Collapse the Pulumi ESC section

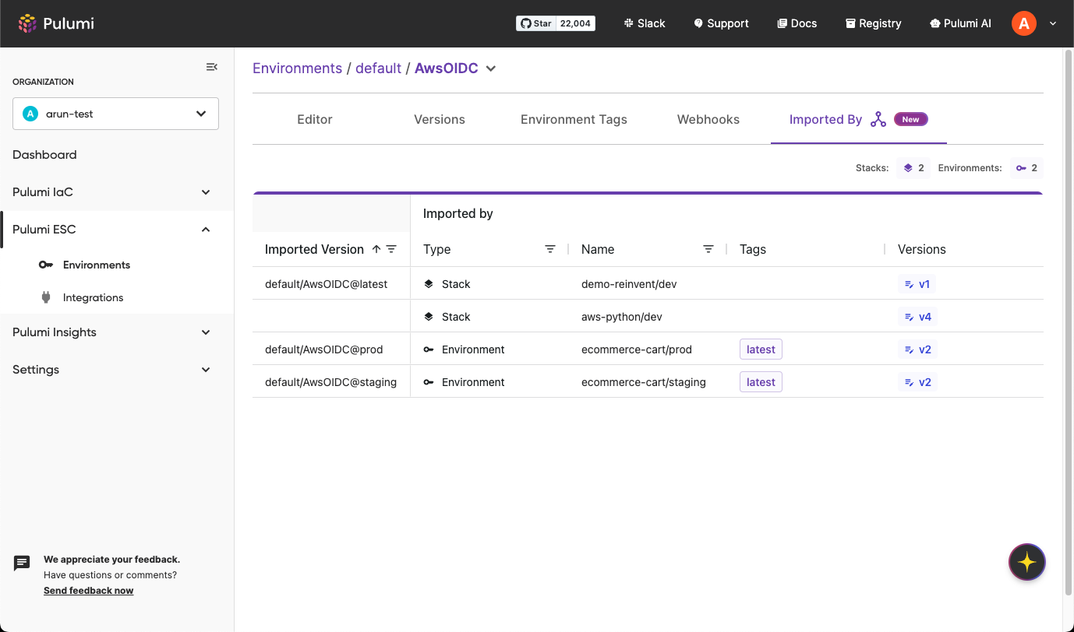point(206,230)
